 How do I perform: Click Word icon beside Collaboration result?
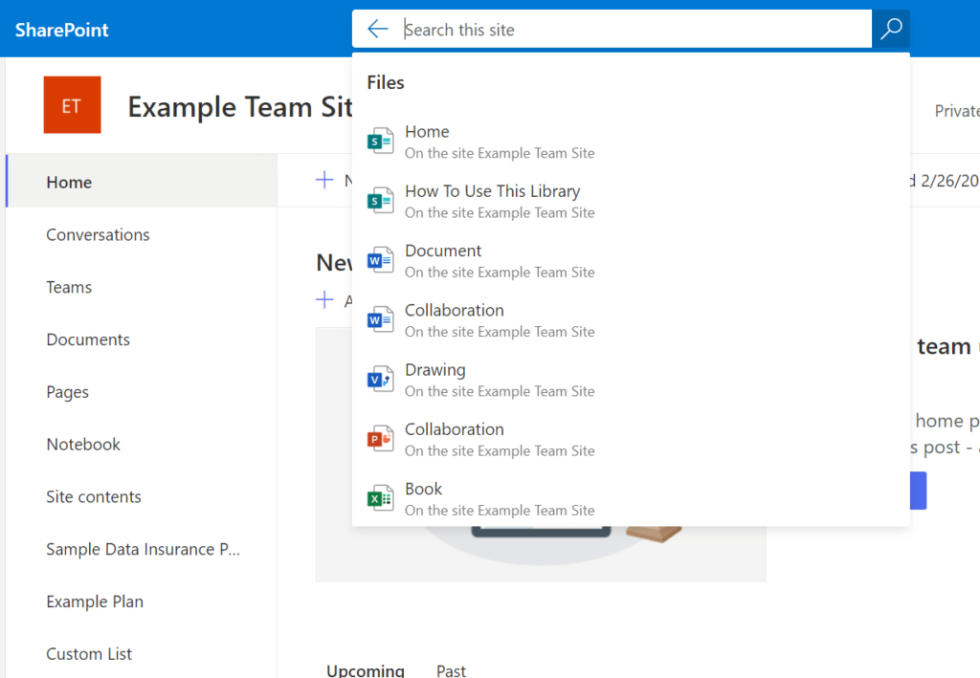pos(380,320)
